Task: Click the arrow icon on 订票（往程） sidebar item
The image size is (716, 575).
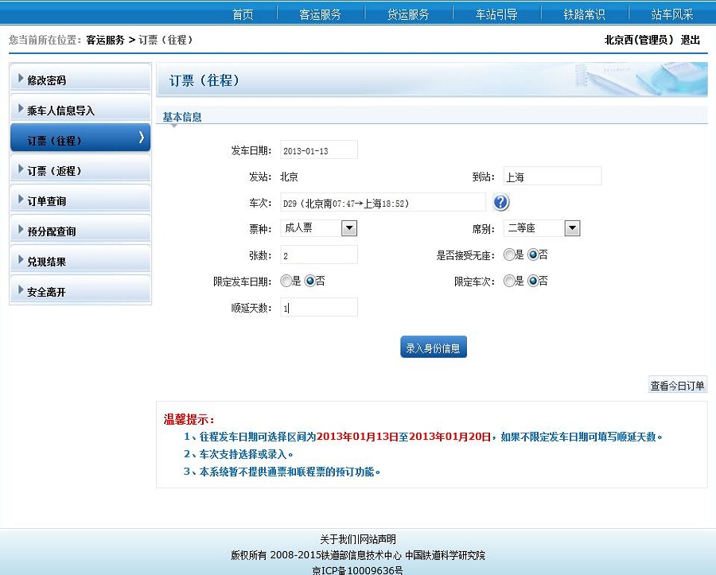Action: point(142,138)
